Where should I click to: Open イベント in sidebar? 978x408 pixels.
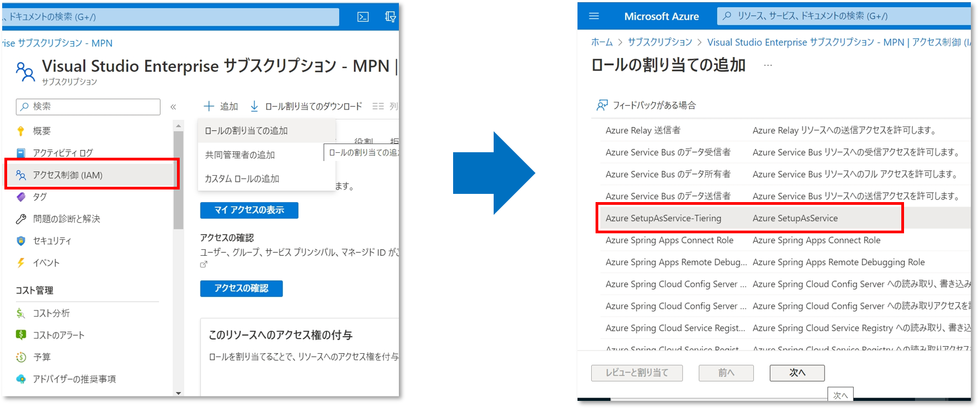click(x=46, y=263)
